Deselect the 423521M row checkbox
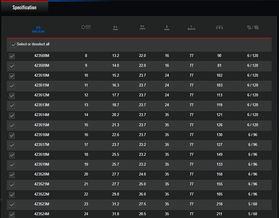Viewport: 279px width, 218px height. click(12, 185)
